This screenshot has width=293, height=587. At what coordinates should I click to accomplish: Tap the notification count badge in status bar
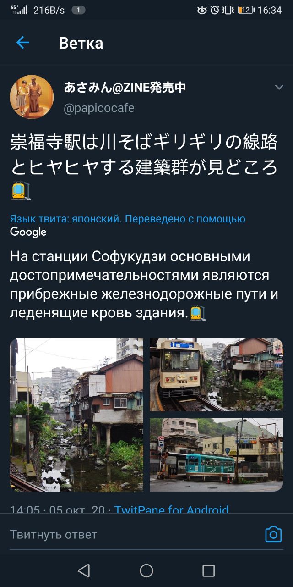[78, 10]
